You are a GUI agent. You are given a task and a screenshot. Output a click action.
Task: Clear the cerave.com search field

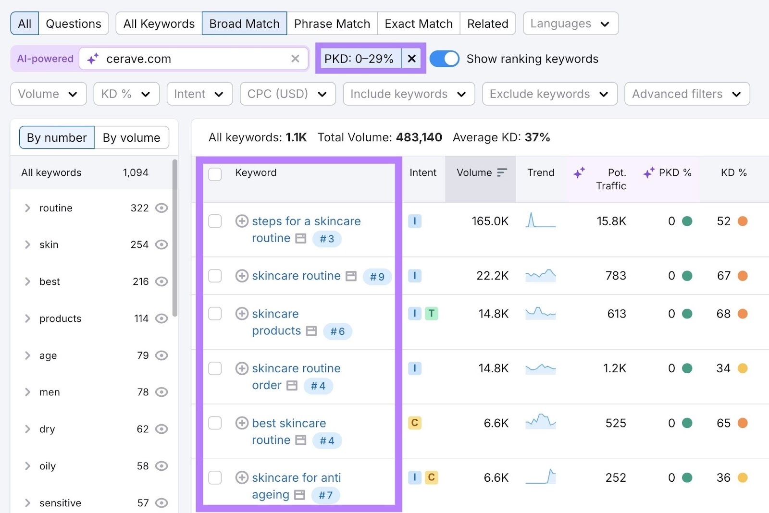point(295,59)
